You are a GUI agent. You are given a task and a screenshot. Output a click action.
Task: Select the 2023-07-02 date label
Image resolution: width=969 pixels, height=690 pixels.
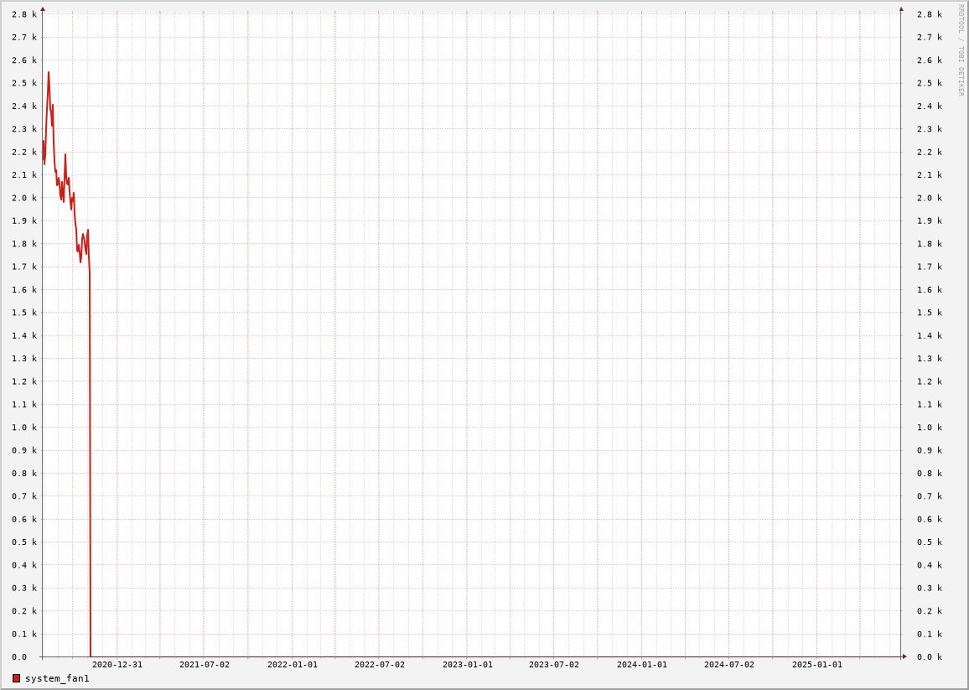click(x=553, y=665)
